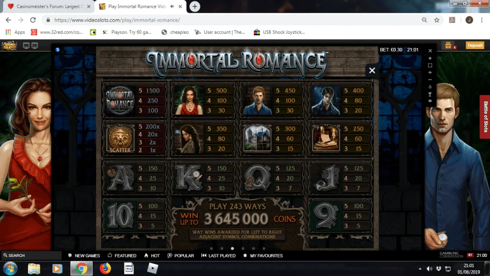490x276 pixels.
Task: Open browser zoom magnifier icon
Action: (424, 20)
